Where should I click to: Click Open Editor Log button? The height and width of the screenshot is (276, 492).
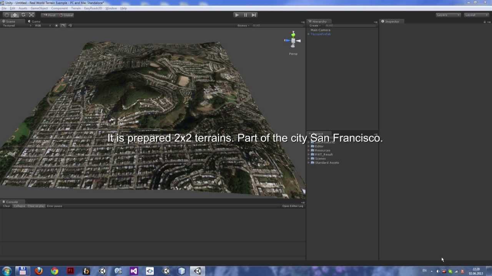tap(293, 206)
